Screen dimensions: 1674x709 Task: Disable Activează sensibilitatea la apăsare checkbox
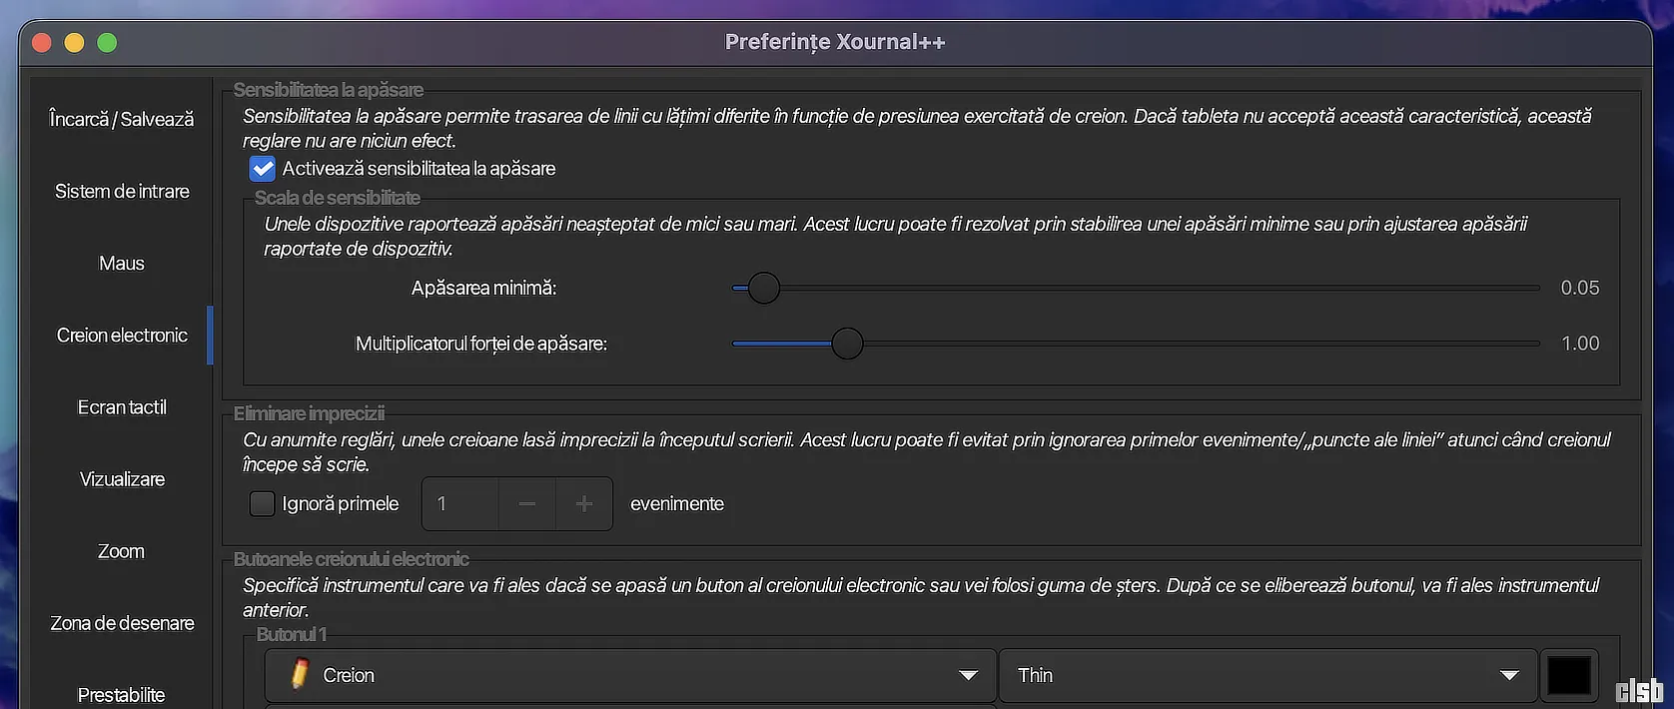pyautogui.click(x=263, y=169)
